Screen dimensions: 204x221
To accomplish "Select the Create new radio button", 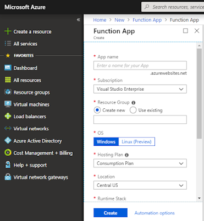I will pos(97,110).
